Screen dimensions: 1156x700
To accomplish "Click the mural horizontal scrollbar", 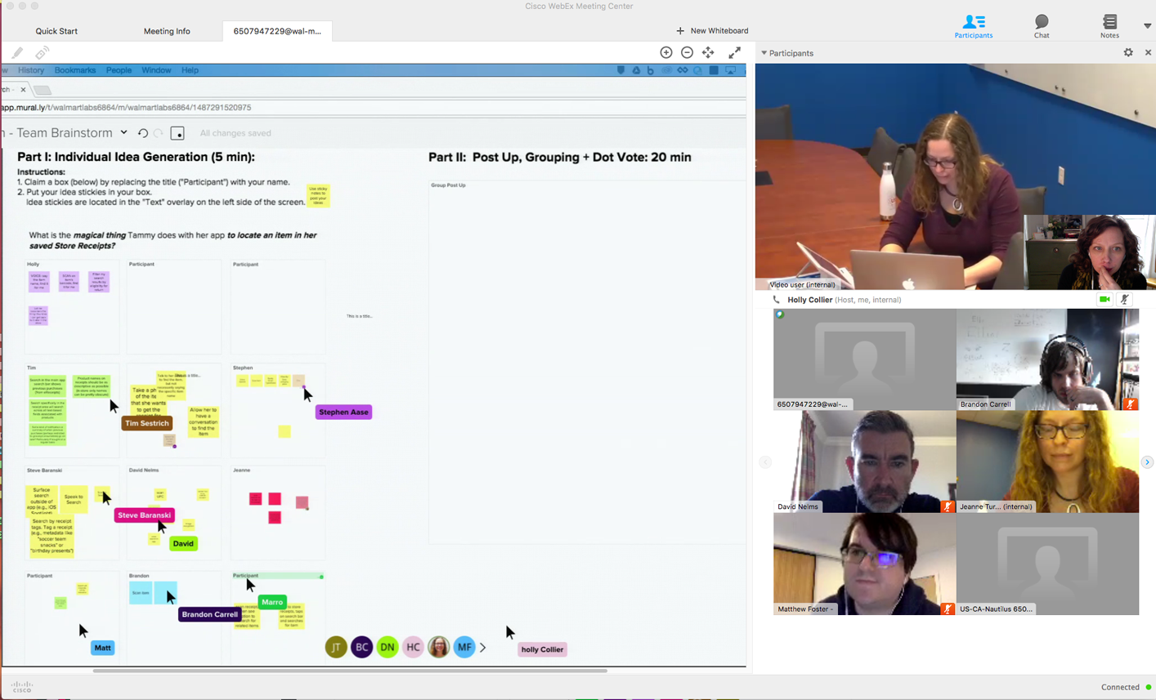I will [350, 671].
